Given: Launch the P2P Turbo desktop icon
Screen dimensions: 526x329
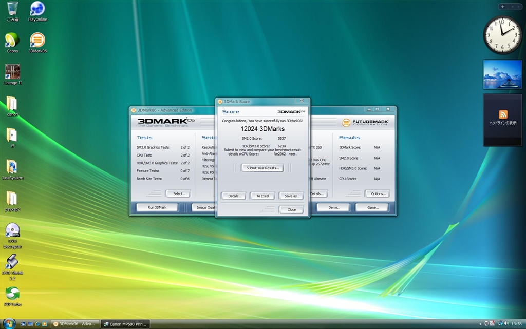Looking at the screenshot, I should tap(12, 294).
